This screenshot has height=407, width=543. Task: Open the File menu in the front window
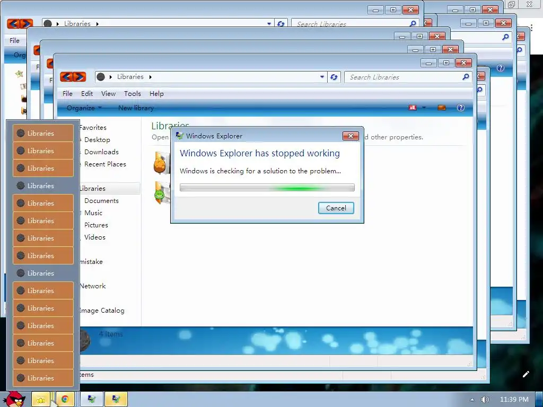point(67,93)
